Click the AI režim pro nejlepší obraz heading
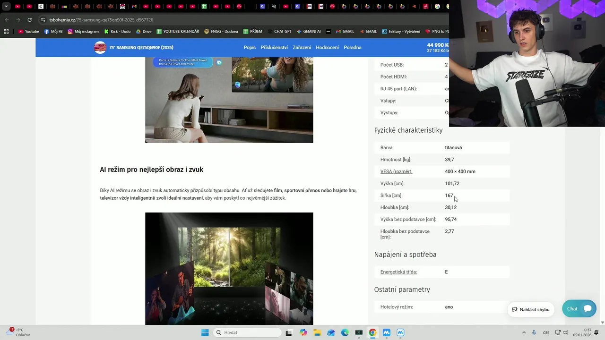Image resolution: width=605 pixels, height=340 pixels. point(151,170)
